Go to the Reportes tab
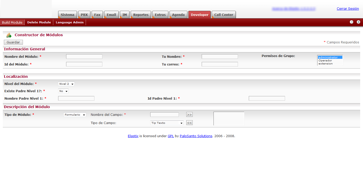Screen dimensions: 363x179 tap(141, 15)
